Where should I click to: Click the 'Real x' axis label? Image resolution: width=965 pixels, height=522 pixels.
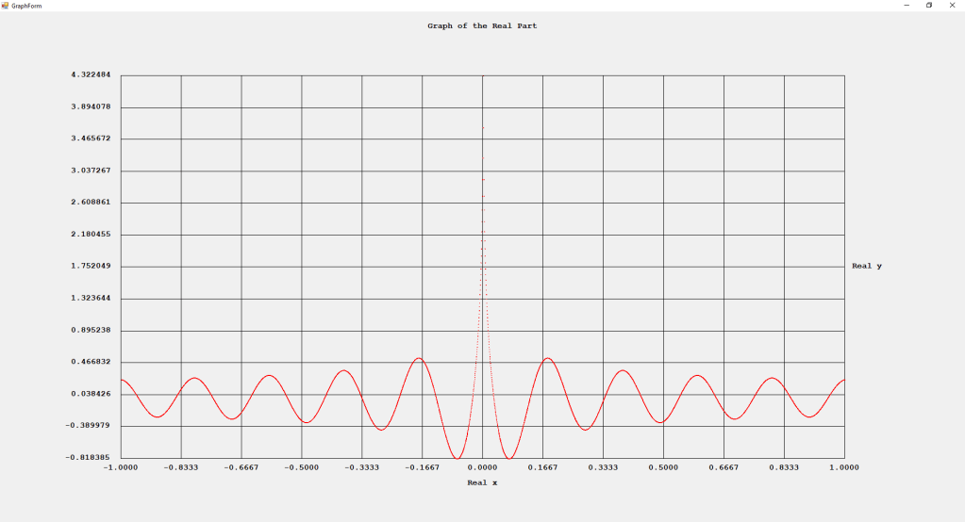(482, 483)
